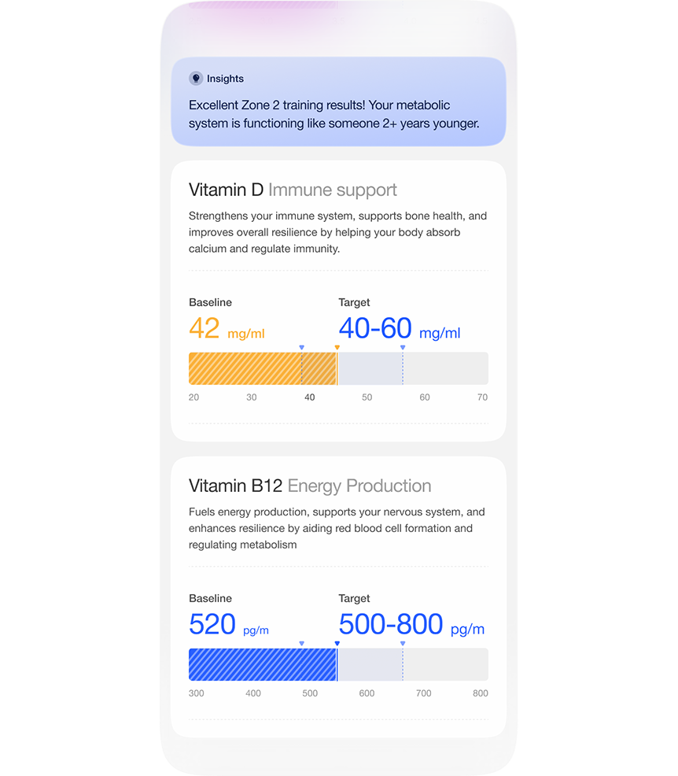Click the lower target marker above B12 bar

[301, 643]
